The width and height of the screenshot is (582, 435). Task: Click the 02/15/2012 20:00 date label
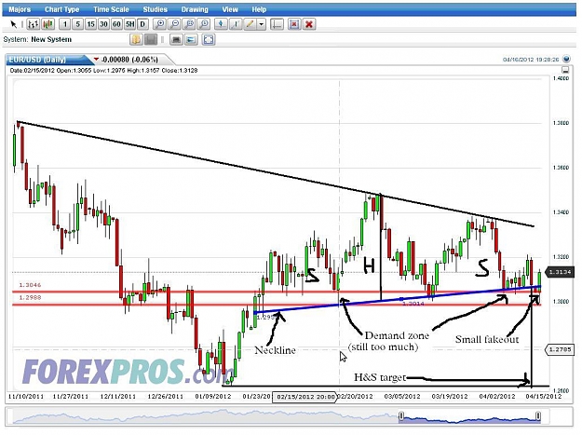click(305, 397)
